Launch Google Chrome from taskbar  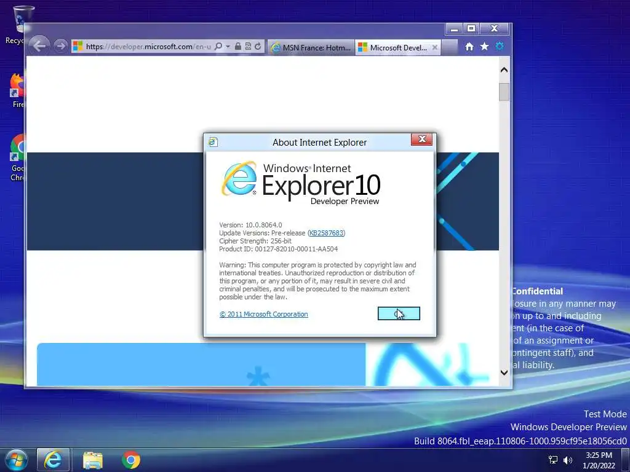(131, 460)
